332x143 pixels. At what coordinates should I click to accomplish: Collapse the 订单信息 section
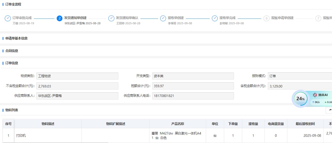[x=12, y=63]
